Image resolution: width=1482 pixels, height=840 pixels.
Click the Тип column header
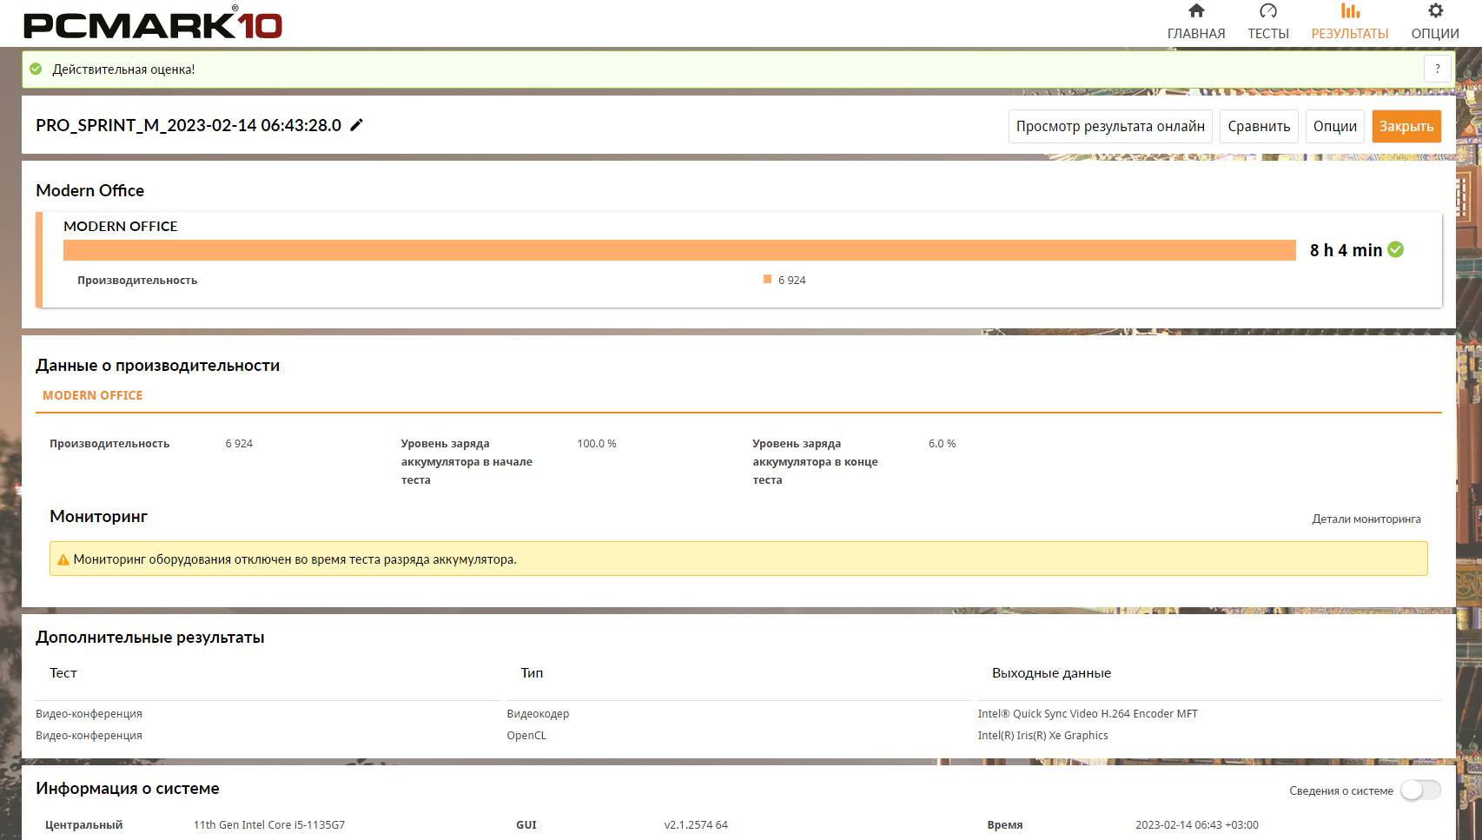coord(532,673)
